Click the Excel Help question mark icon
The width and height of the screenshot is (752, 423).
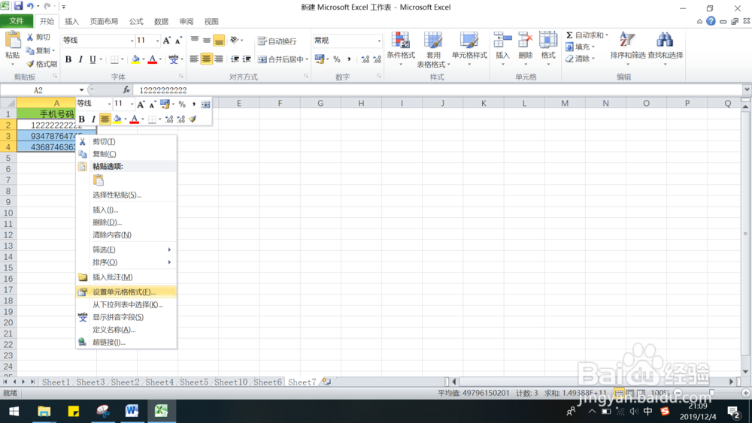pos(711,21)
